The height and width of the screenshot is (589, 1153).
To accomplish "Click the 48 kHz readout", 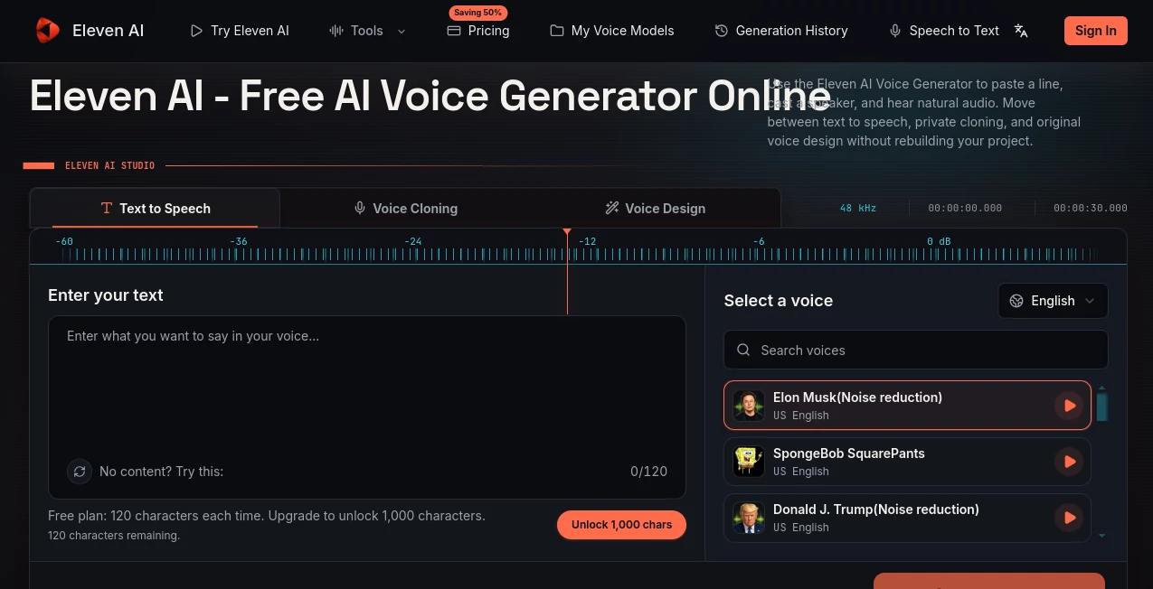I will [x=858, y=208].
